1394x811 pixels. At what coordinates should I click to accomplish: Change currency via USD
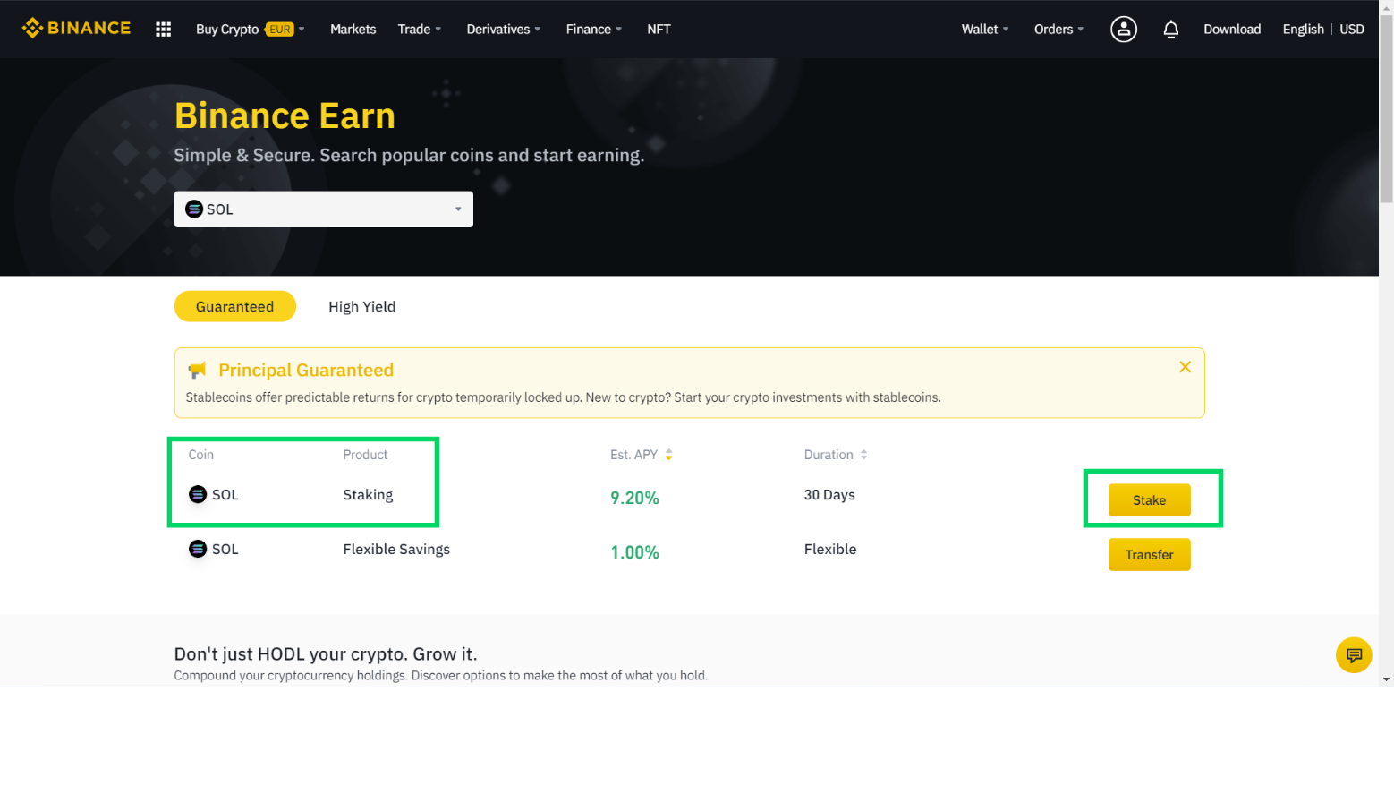click(x=1351, y=30)
